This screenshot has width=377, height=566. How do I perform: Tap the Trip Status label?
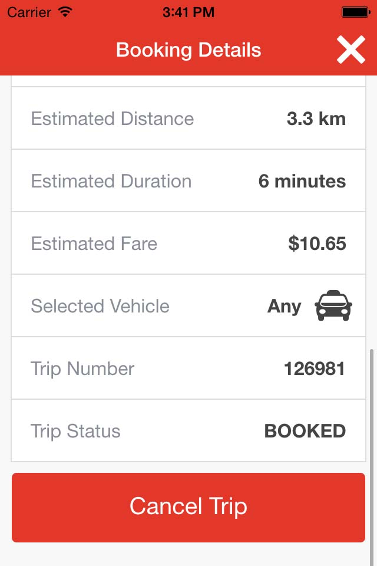tap(76, 431)
